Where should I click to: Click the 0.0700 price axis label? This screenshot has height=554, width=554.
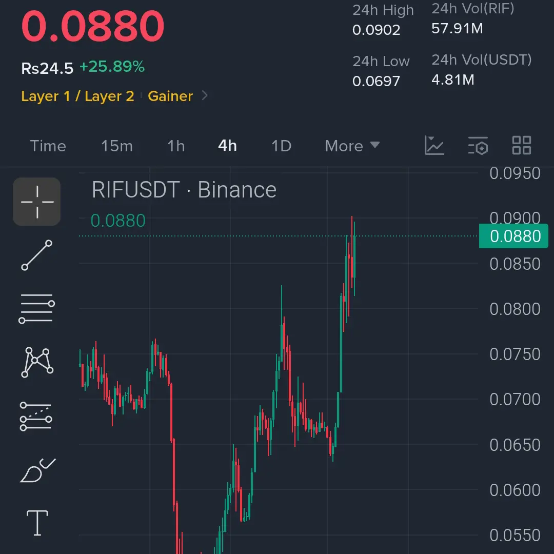515,400
